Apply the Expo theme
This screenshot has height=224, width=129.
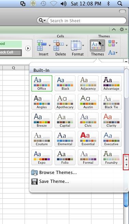tap(42, 157)
